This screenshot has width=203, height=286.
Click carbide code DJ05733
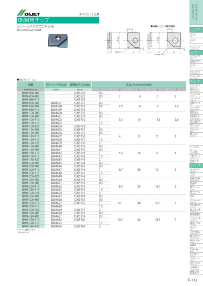pos(80,126)
